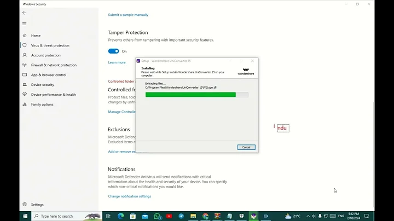Click the shield icon for Virus & threat protection

[25, 45]
